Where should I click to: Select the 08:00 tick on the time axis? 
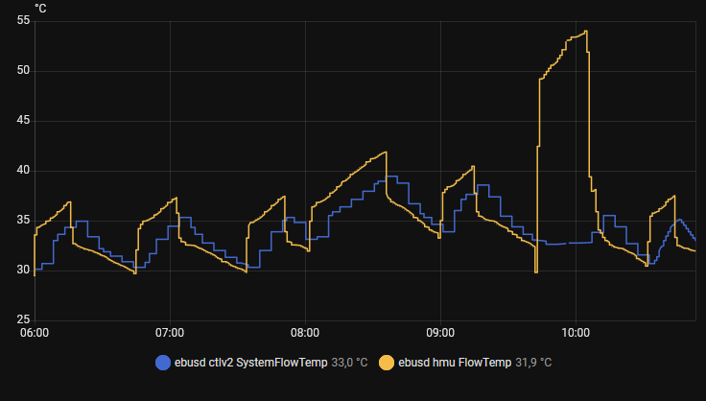click(305, 334)
